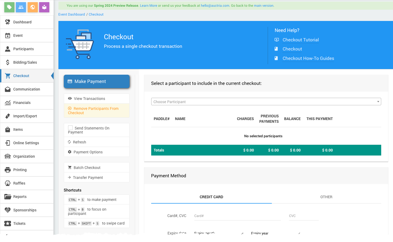Toggle Send Statements On Payment checkbox
The image size is (393, 242).
(71, 128)
